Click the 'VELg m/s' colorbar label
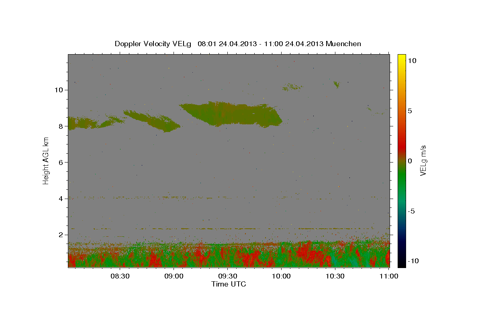 pos(423,160)
